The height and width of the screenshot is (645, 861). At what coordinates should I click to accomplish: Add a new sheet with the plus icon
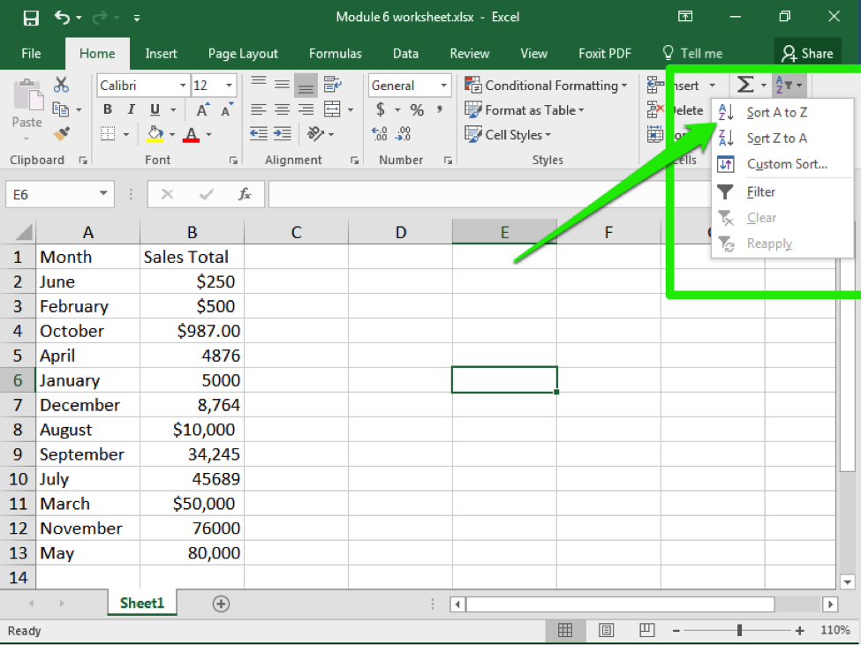point(221,604)
